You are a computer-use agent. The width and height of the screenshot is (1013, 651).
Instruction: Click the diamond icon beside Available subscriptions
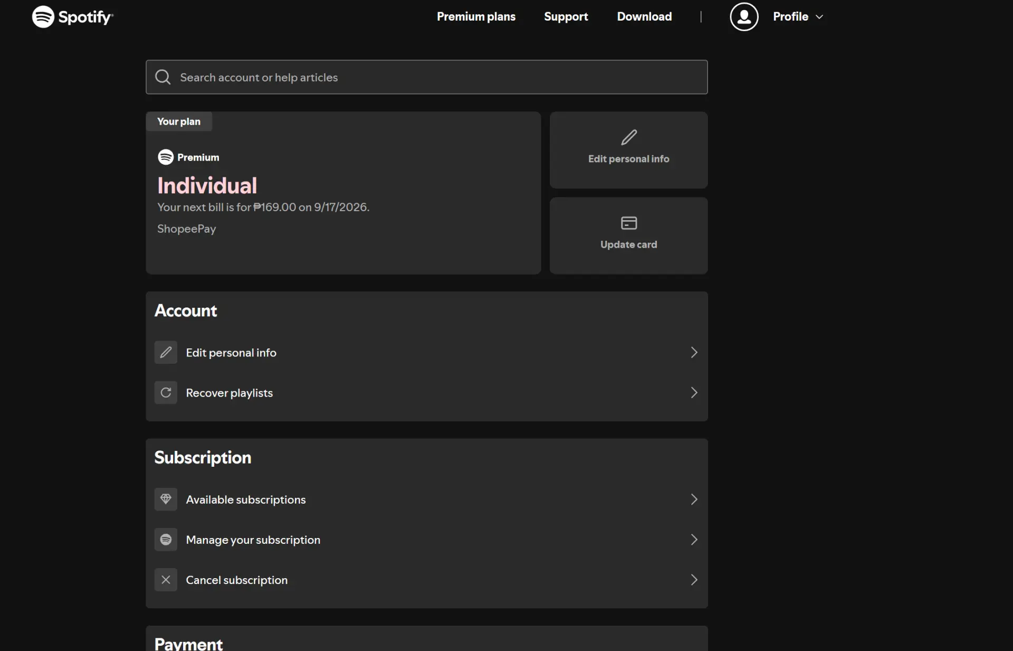click(x=166, y=499)
